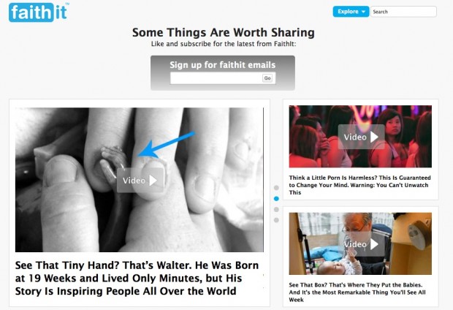Select the fourth carousel dot
This screenshot has width=453, height=310.
coord(276,220)
